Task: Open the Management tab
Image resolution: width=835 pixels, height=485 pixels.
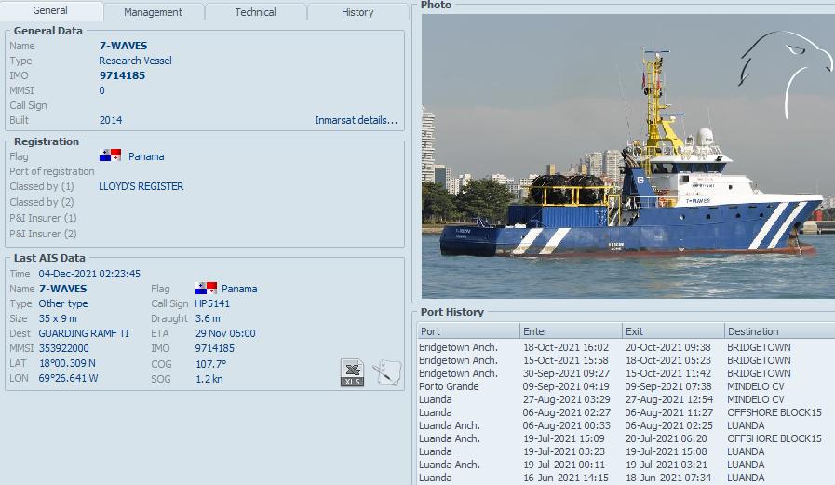Action: point(153,12)
